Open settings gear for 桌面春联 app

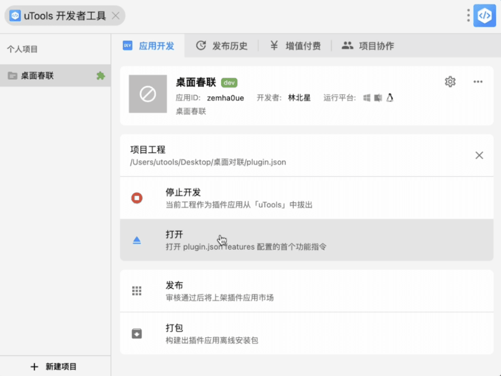tap(450, 81)
